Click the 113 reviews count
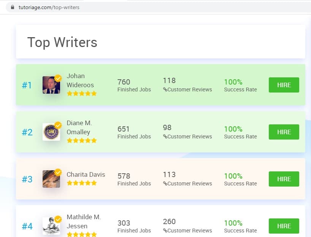This screenshot has height=237, width=311. [169, 174]
